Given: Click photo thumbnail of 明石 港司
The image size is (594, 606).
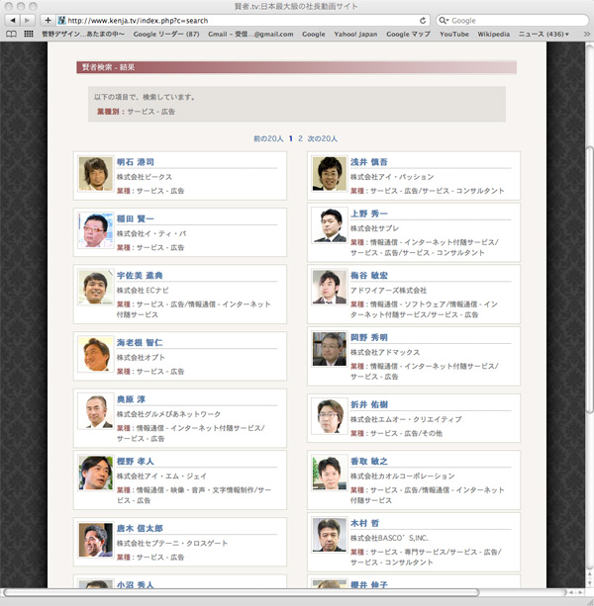Looking at the screenshot, I should coord(96,174).
